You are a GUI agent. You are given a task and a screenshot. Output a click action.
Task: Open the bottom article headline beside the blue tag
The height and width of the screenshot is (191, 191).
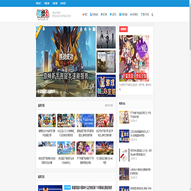(92, 187)
